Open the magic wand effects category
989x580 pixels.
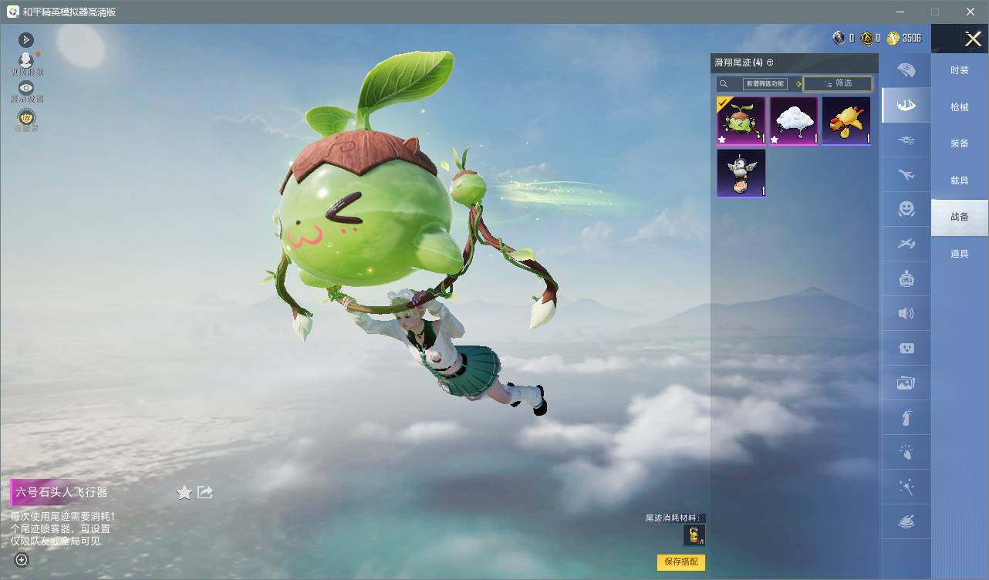[906, 487]
